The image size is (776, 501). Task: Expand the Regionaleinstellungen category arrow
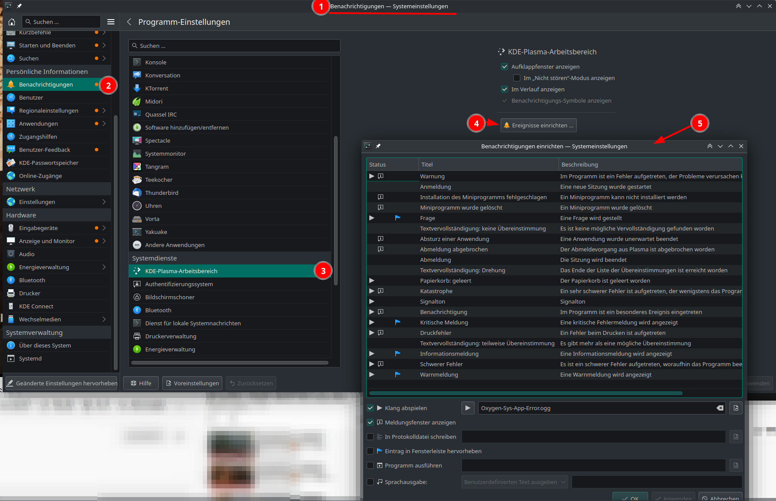[x=104, y=110]
